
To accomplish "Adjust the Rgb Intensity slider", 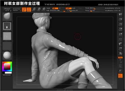I will click(x=56, y=10).
